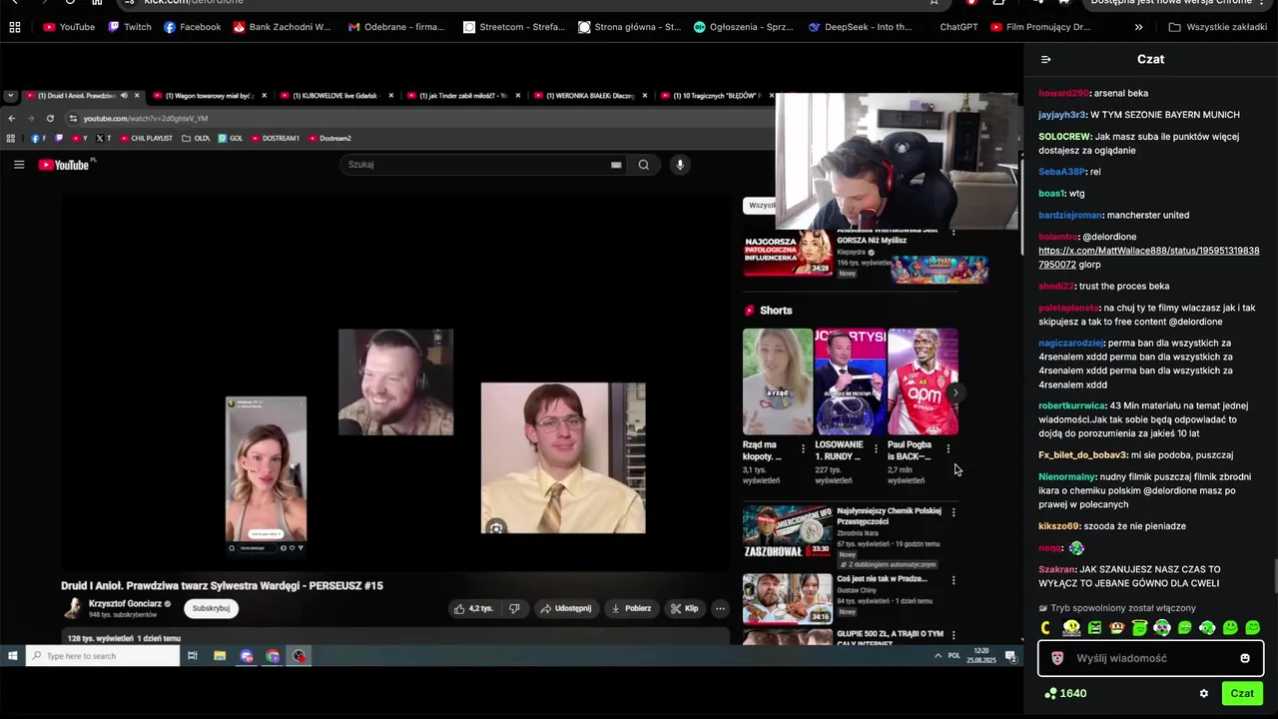1278x719 pixels.
Task: Show hidden tray icons chevron
Action: [938, 656]
